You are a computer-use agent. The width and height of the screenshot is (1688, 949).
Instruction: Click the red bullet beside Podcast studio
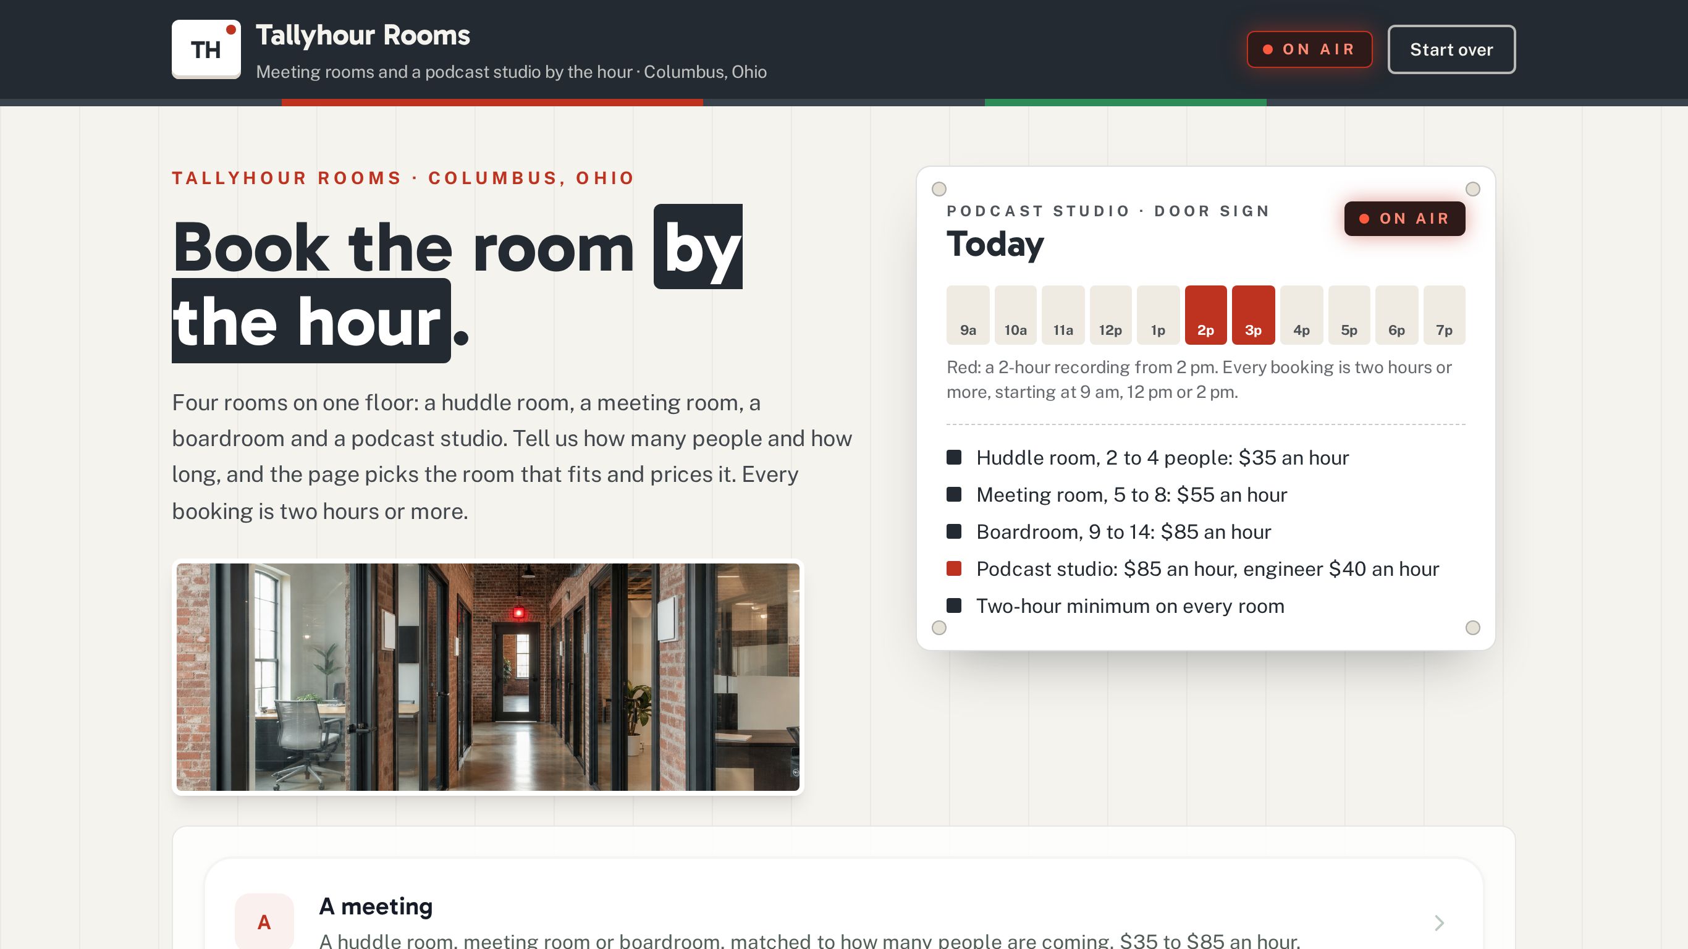tap(954, 568)
